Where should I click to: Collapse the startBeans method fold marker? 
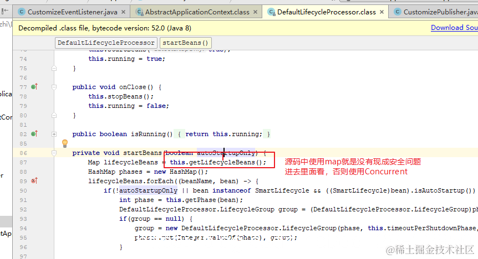pos(54,153)
